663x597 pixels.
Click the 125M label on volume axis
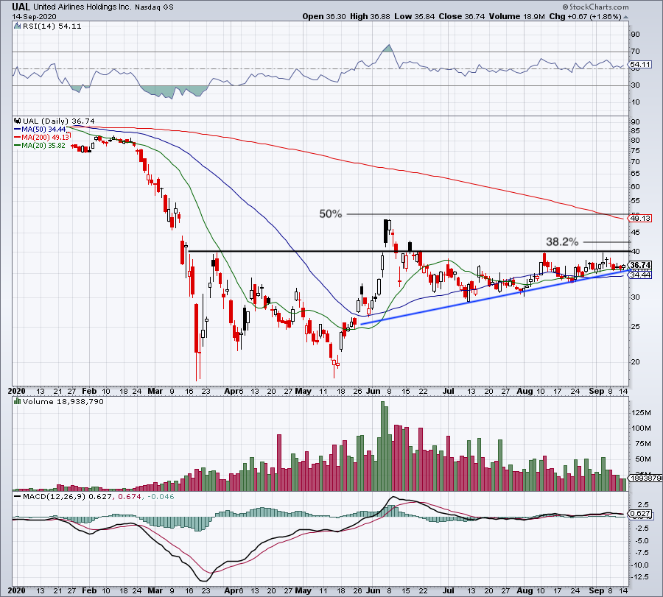pyautogui.click(x=642, y=412)
